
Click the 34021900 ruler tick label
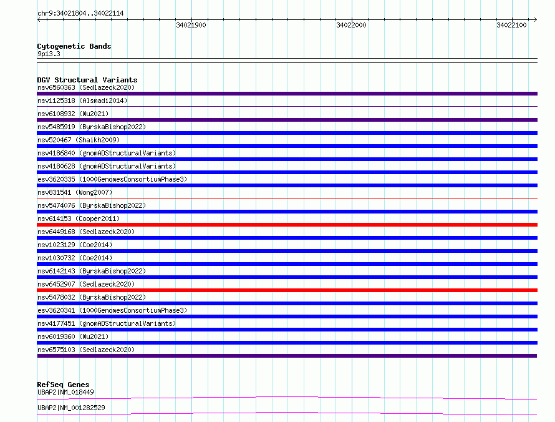tap(191, 25)
